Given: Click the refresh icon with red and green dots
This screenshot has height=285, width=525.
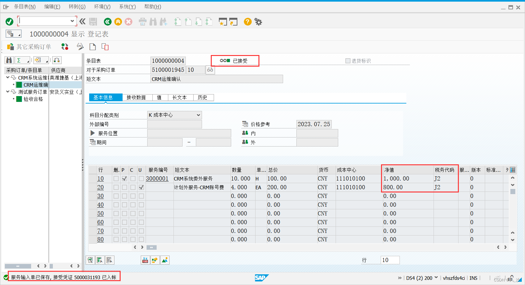Looking at the screenshot, I should 65,47.
